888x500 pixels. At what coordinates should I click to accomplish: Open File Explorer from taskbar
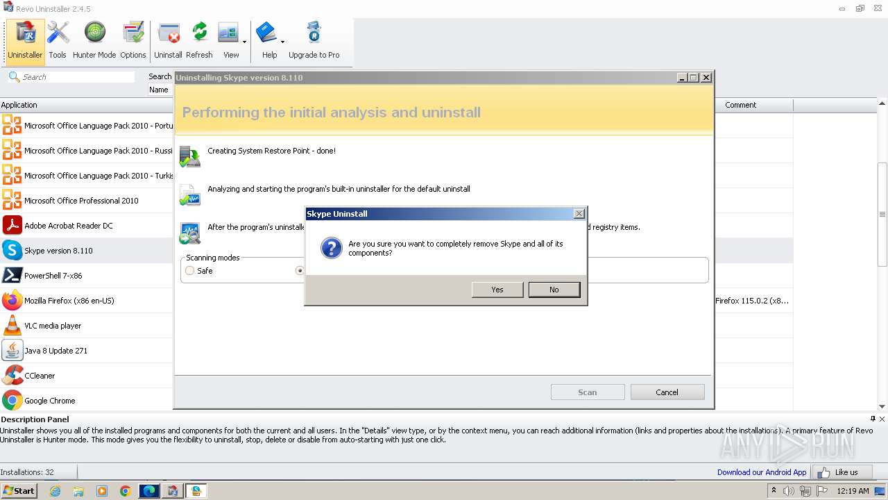[x=78, y=491]
